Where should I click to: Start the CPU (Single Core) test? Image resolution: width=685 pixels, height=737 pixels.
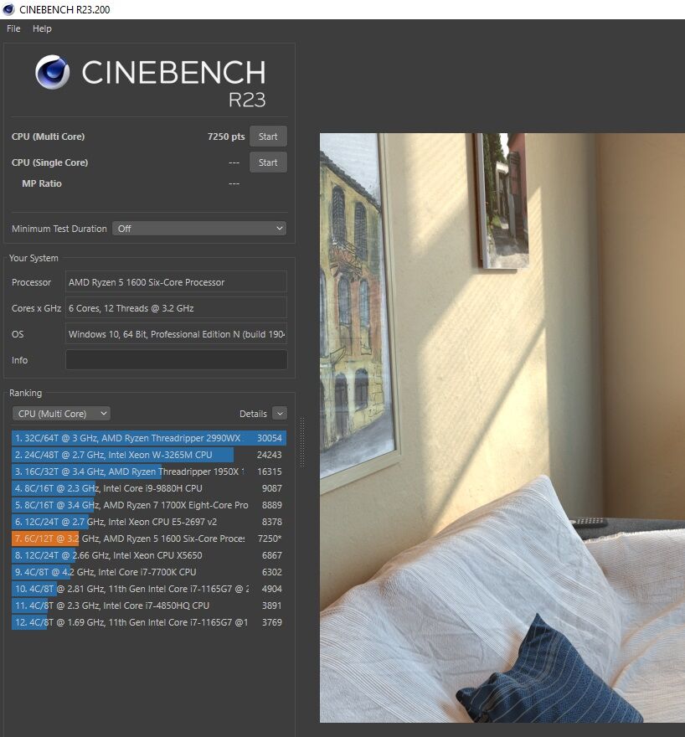[x=268, y=162]
